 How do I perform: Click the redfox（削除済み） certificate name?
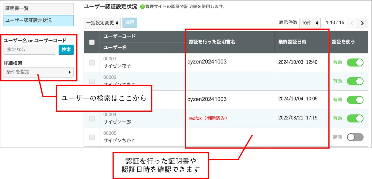tap(208, 118)
